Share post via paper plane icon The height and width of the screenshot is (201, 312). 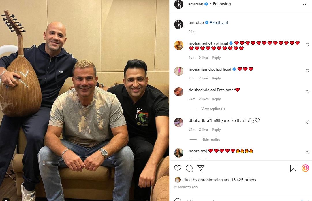(x=201, y=168)
